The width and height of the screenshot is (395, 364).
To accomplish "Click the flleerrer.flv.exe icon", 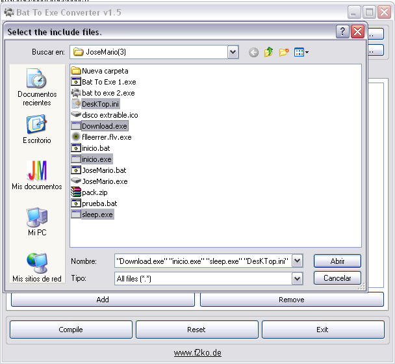I will (x=76, y=137).
